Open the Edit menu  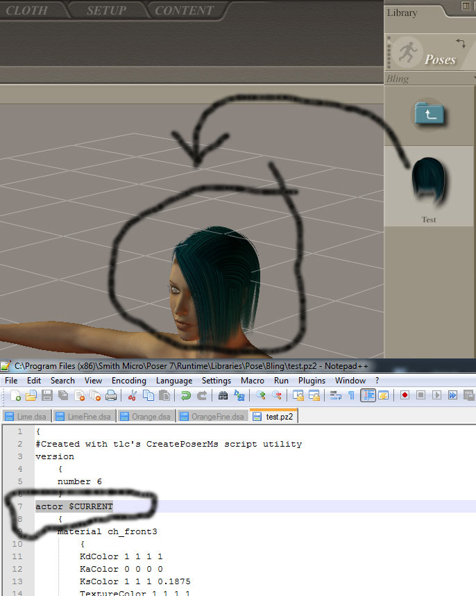pyautogui.click(x=34, y=381)
